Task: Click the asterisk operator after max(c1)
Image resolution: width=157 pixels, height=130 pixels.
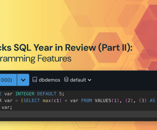Action: (x=66, y=101)
